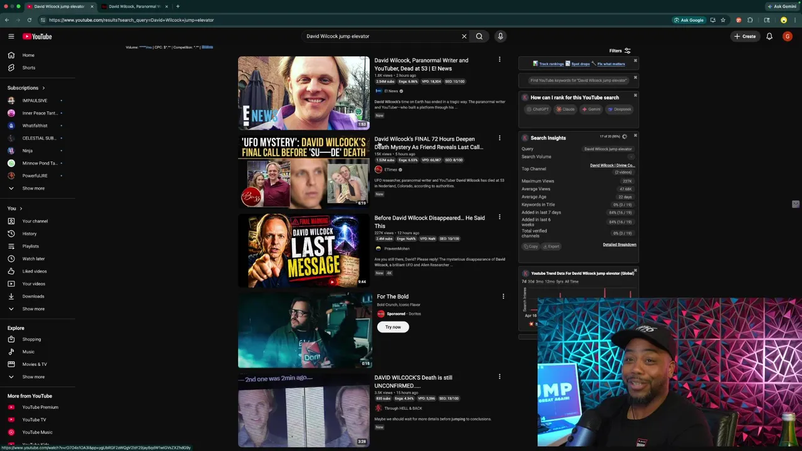Start voice search with the microphone
Viewport: 802px width, 451px height.
click(500, 36)
